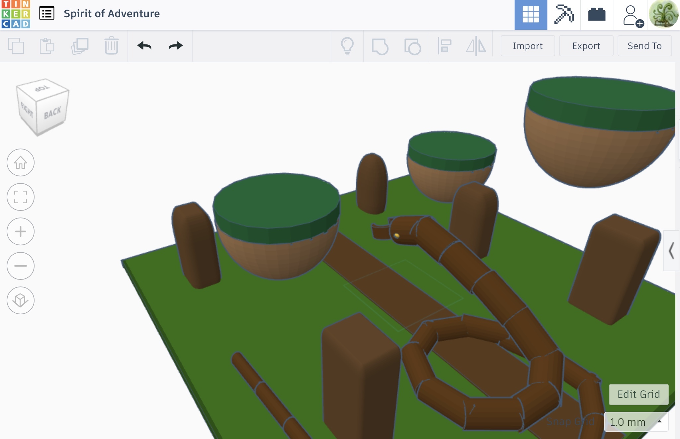This screenshot has width=680, height=439.
Task: Redo the last action
Action: coord(176,45)
